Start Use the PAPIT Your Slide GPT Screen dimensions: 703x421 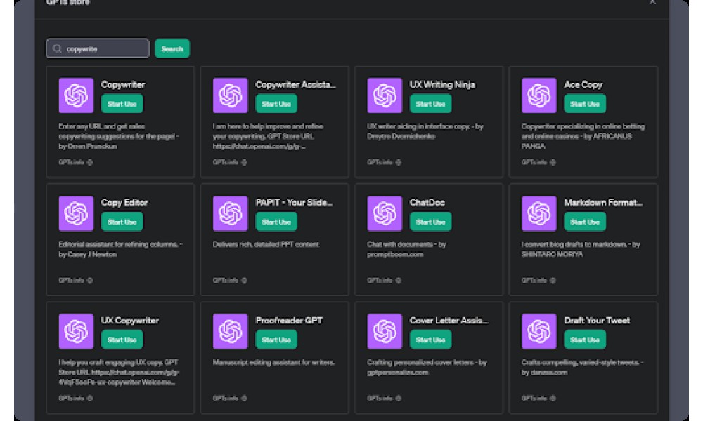(x=276, y=222)
